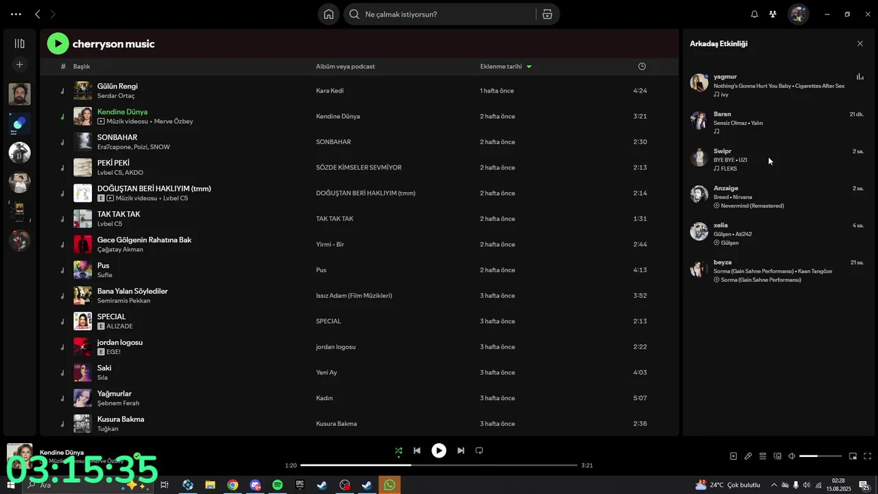Open the first playlist thumbnail in sidebar

[x=19, y=94]
